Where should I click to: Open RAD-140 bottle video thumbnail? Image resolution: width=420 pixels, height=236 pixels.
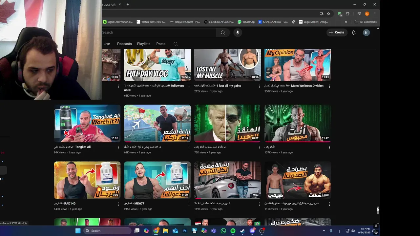coord(87,180)
